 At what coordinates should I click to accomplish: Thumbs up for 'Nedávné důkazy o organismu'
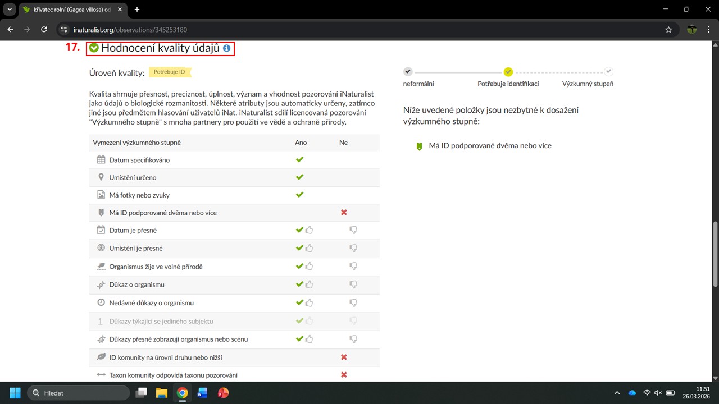309,302
